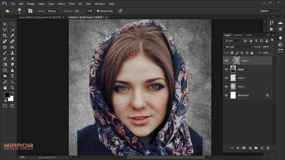Filter layers by type layers
Screen dimensions: 285x160
[256, 41]
